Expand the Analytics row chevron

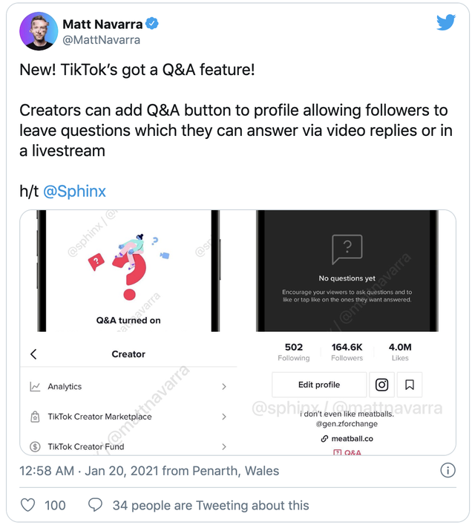[224, 387]
